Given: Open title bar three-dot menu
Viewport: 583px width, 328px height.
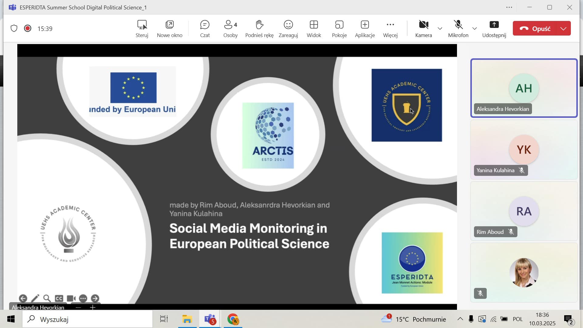Looking at the screenshot, I should [x=509, y=7].
